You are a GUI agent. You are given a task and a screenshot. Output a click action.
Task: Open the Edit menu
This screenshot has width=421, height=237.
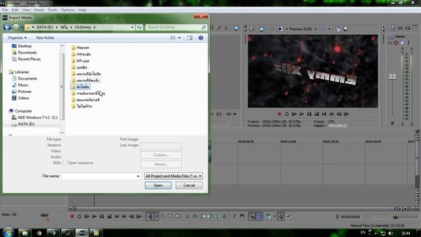pyautogui.click(x=15, y=10)
